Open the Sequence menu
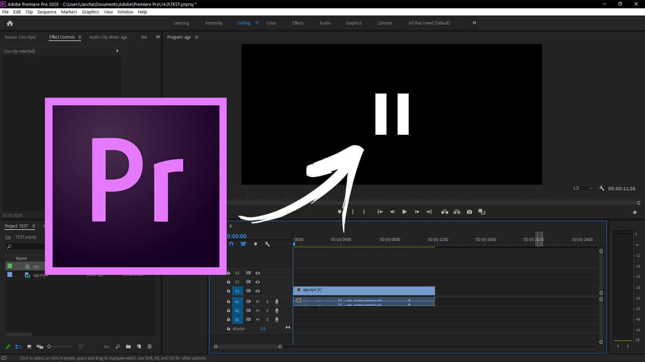The width and height of the screenshot is (645, 362). [47, 12]
